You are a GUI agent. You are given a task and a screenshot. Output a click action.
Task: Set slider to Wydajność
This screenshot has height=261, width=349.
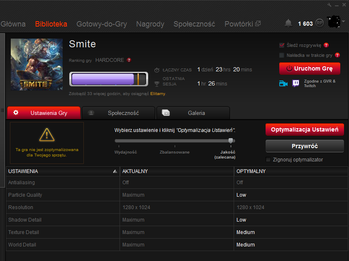point(126,152)
